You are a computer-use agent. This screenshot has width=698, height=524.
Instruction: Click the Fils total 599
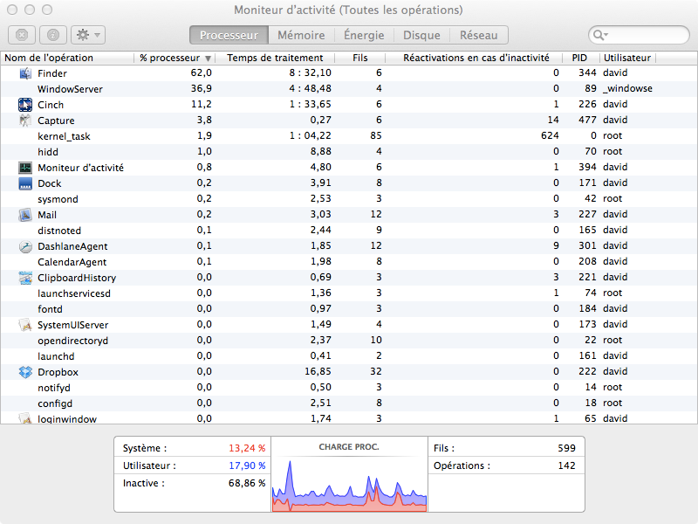566,448
